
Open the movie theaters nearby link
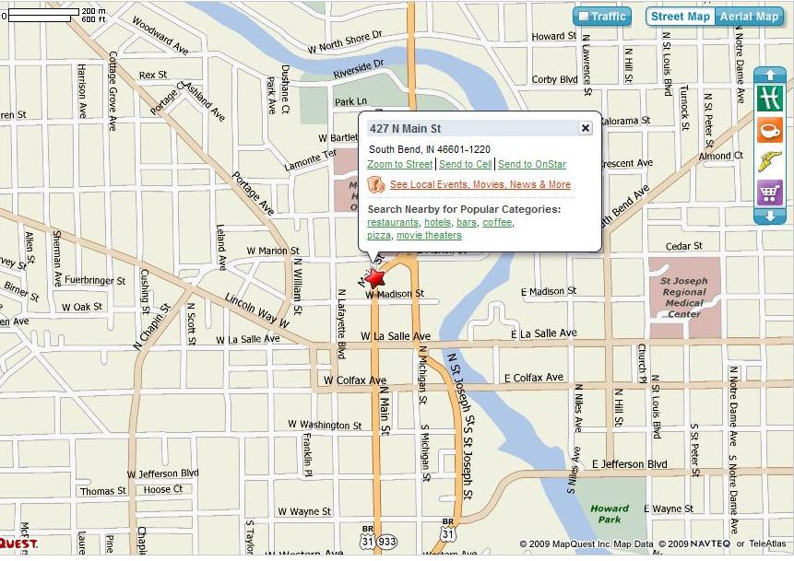(x=429, y=235)
